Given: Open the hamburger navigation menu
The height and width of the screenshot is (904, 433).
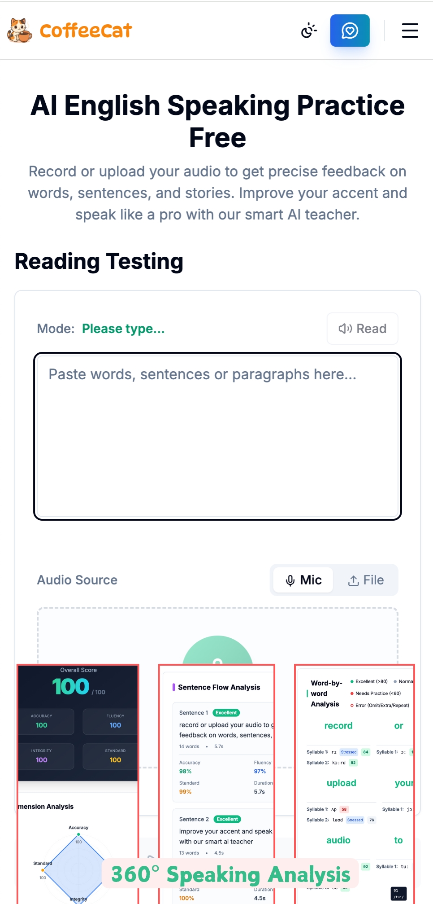Looking at the screenshot, I should click(x=410, y=31).
